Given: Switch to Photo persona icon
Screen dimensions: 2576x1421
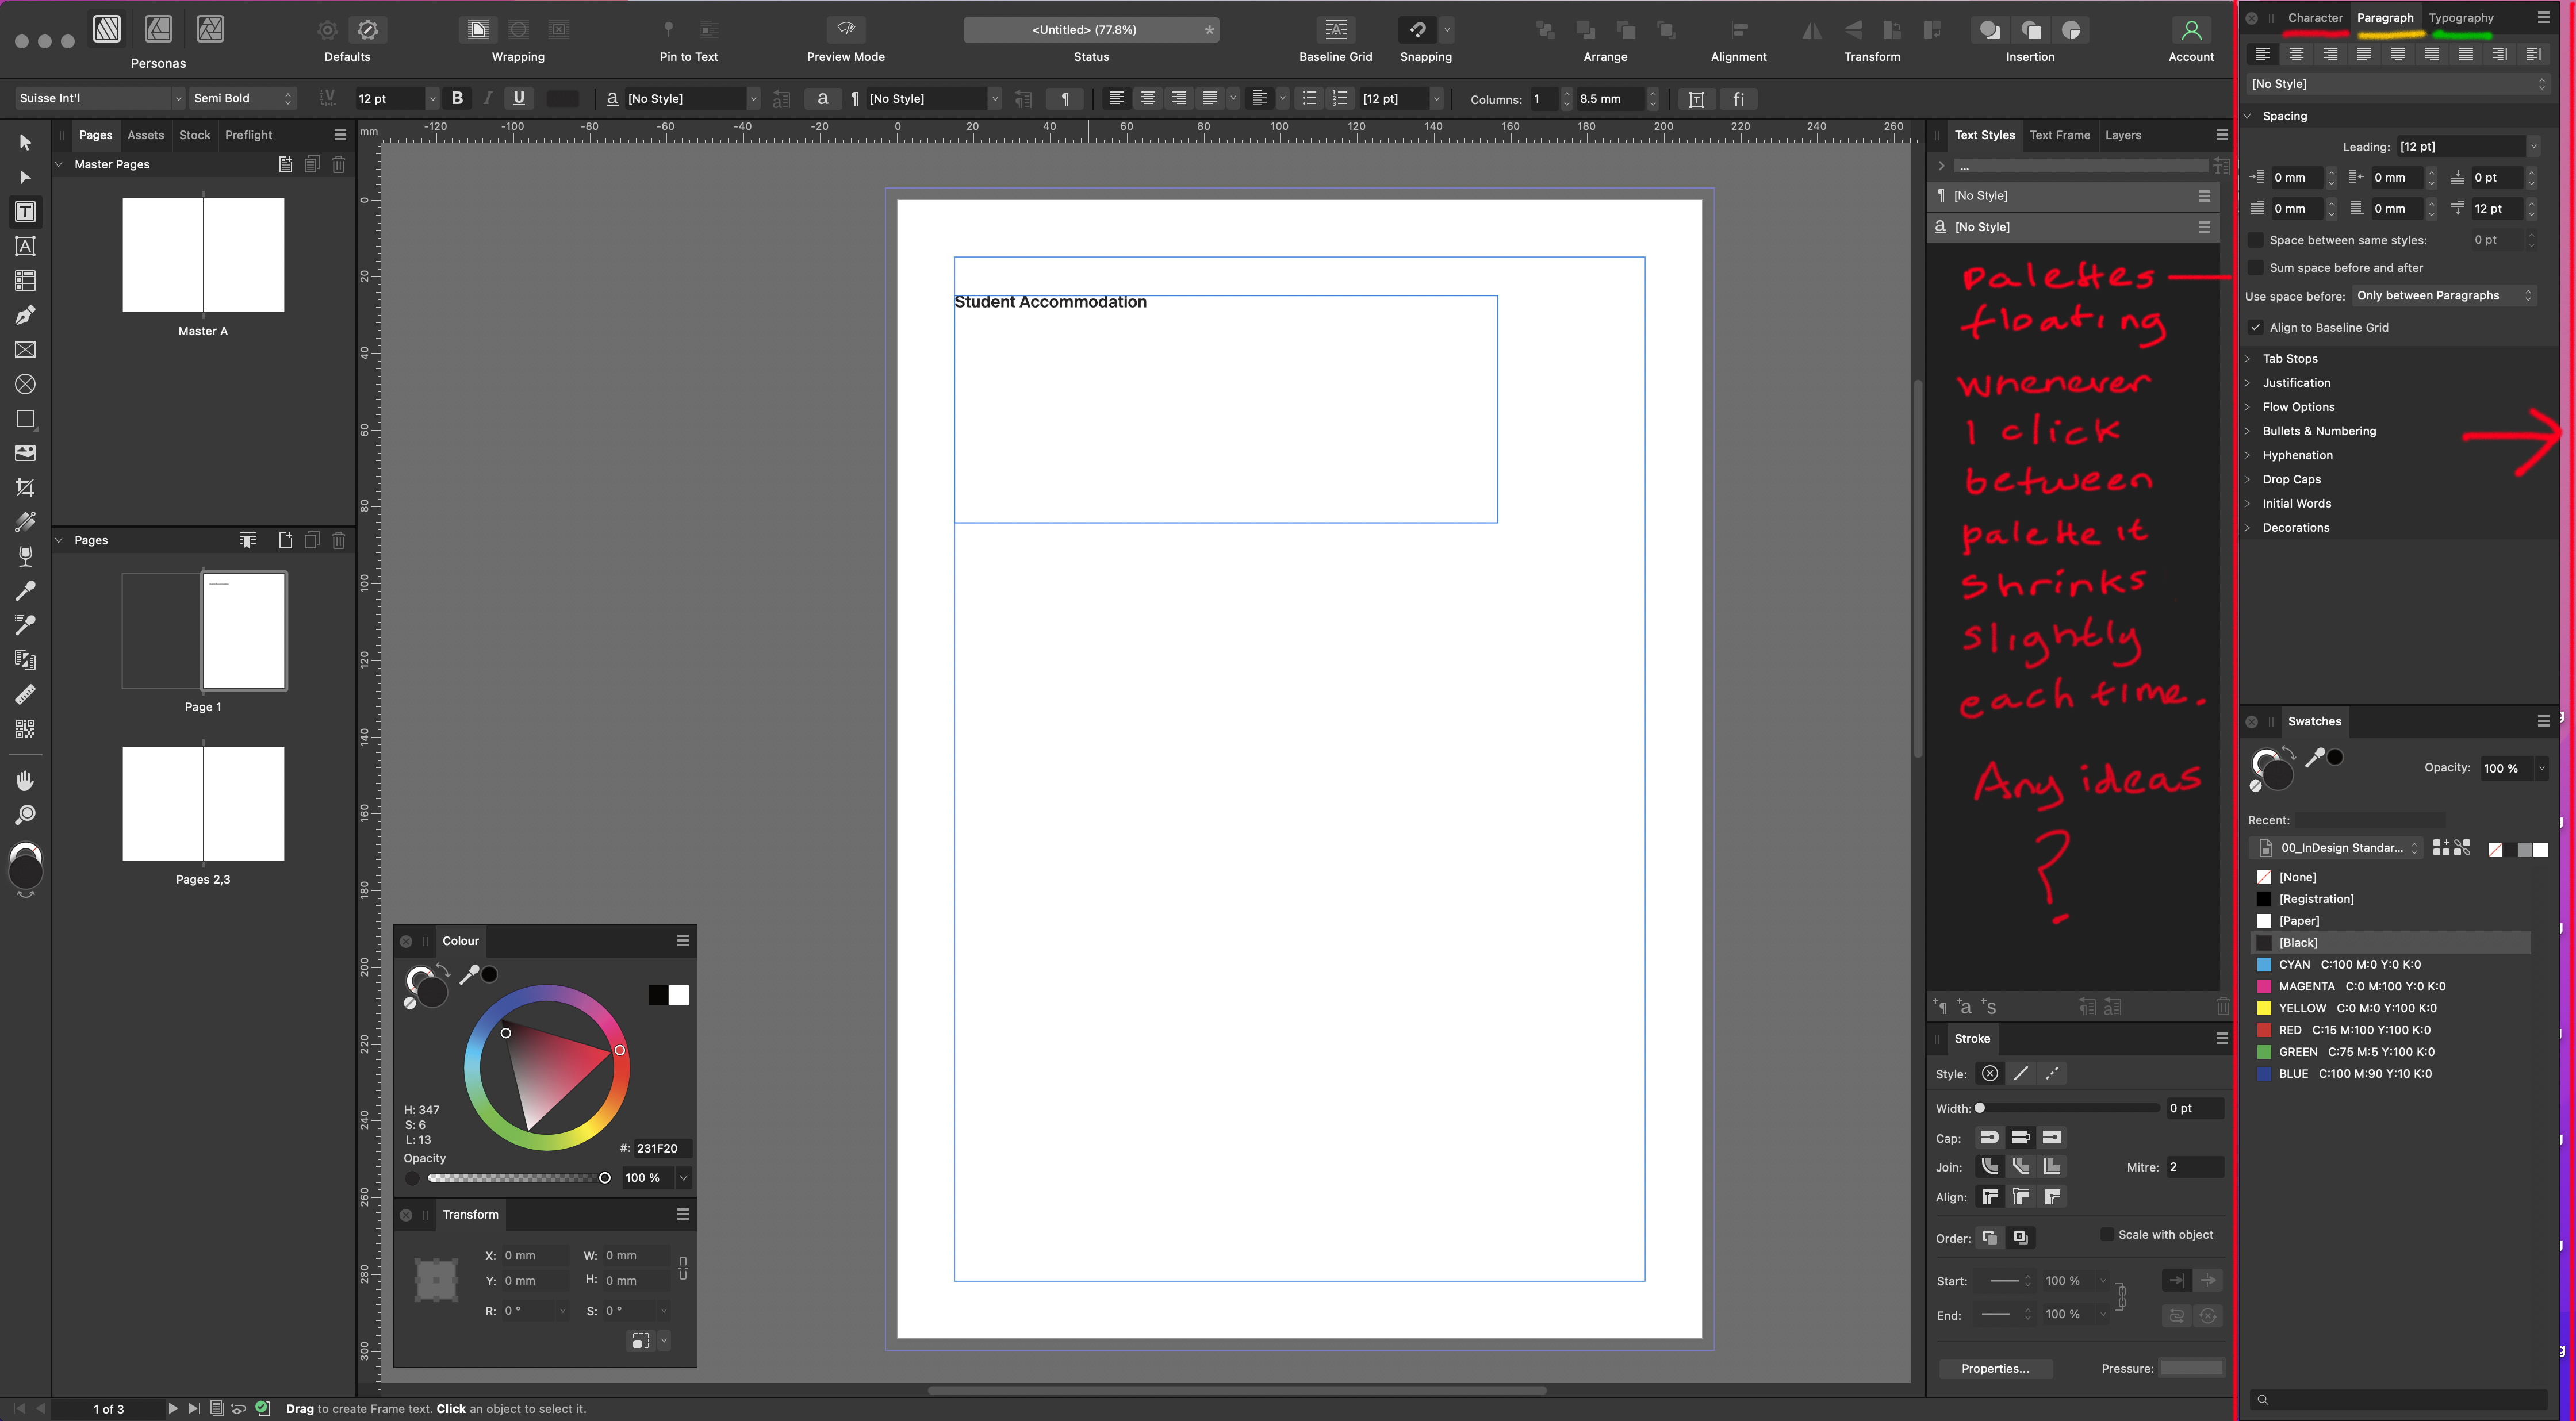Looking at the screenshot, I should click(210, 29).
